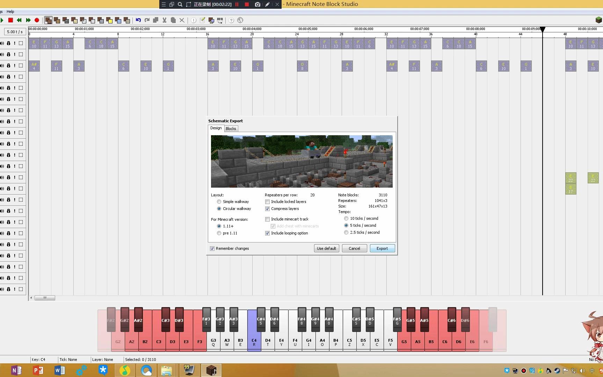The height and width of the screenshot is (377, 603).
Task: Cancel the Schematic Export dialog
Action: click(x=354, y=248)
